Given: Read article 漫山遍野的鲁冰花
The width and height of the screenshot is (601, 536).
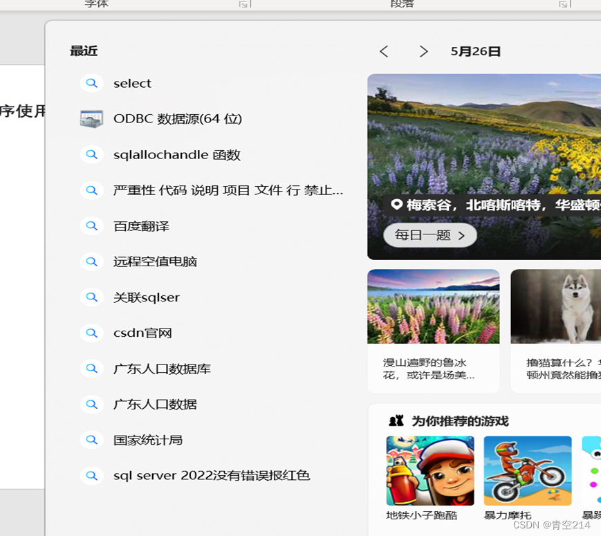Looking at the screenshot, I should click(429, 369).
